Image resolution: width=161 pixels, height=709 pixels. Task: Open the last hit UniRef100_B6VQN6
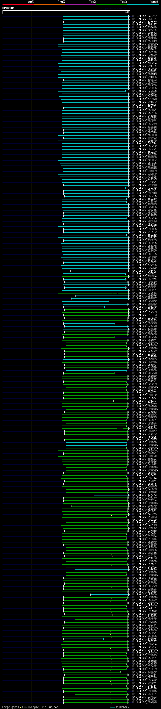[x=144, y=702]
